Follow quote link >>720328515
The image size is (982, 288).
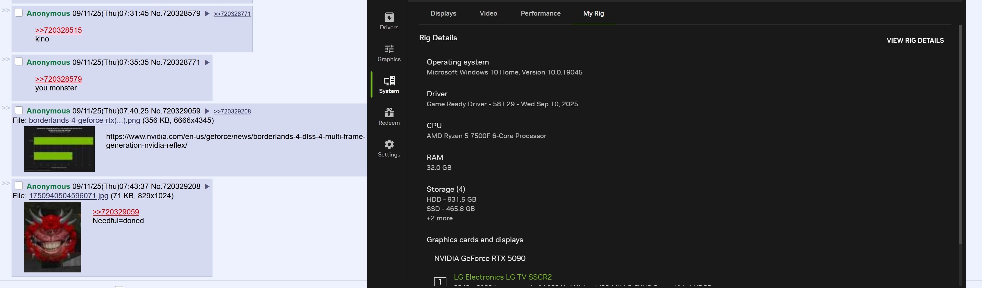coord(58,30)
